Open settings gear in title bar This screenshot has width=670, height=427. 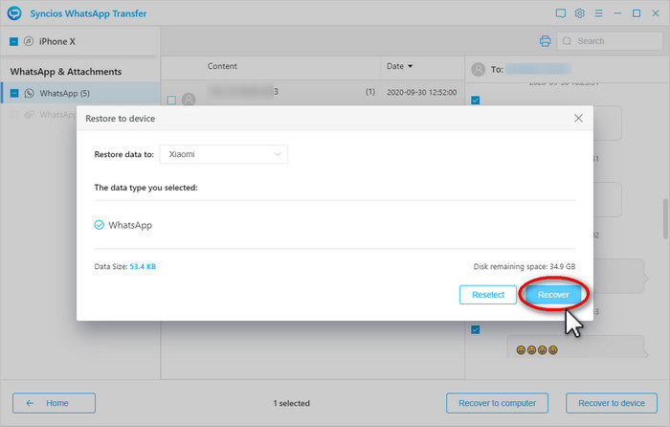[579, 13]
